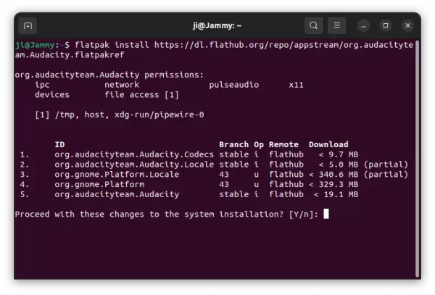
Task: Click the 'ID' column header
Action: 59,144
